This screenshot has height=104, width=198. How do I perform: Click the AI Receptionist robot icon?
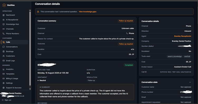pyautogui.click(x=3, y=20)
